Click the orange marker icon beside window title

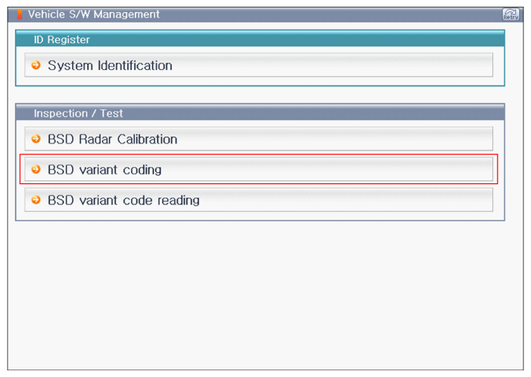coord(20,14)
